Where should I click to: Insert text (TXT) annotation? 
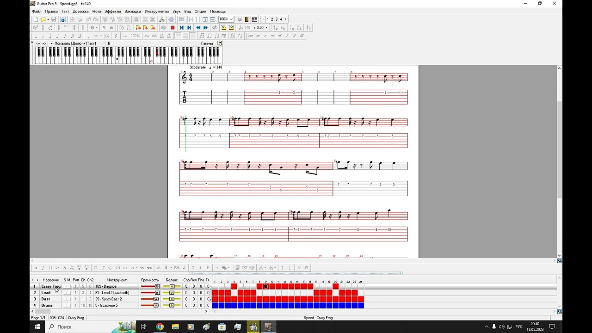245,268
